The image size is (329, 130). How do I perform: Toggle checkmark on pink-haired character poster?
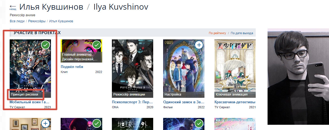click(x=97, y=123)
